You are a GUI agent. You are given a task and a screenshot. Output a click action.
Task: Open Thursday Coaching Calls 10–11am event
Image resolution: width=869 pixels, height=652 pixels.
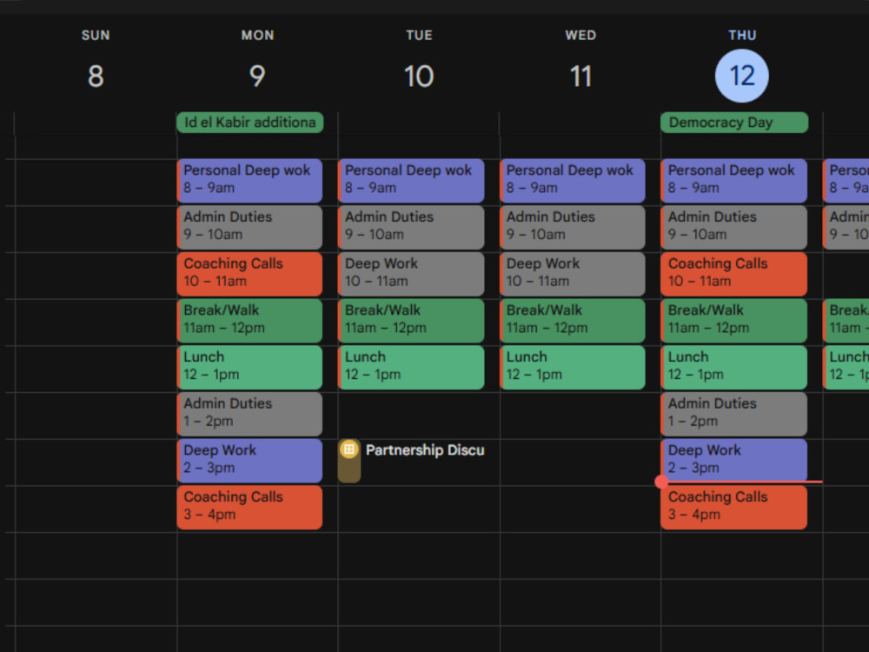733,274
